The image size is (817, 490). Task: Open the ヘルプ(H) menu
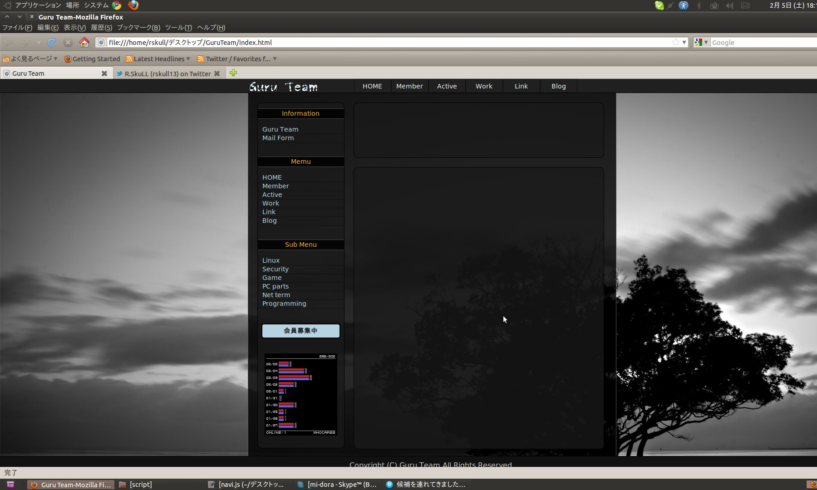211,28
